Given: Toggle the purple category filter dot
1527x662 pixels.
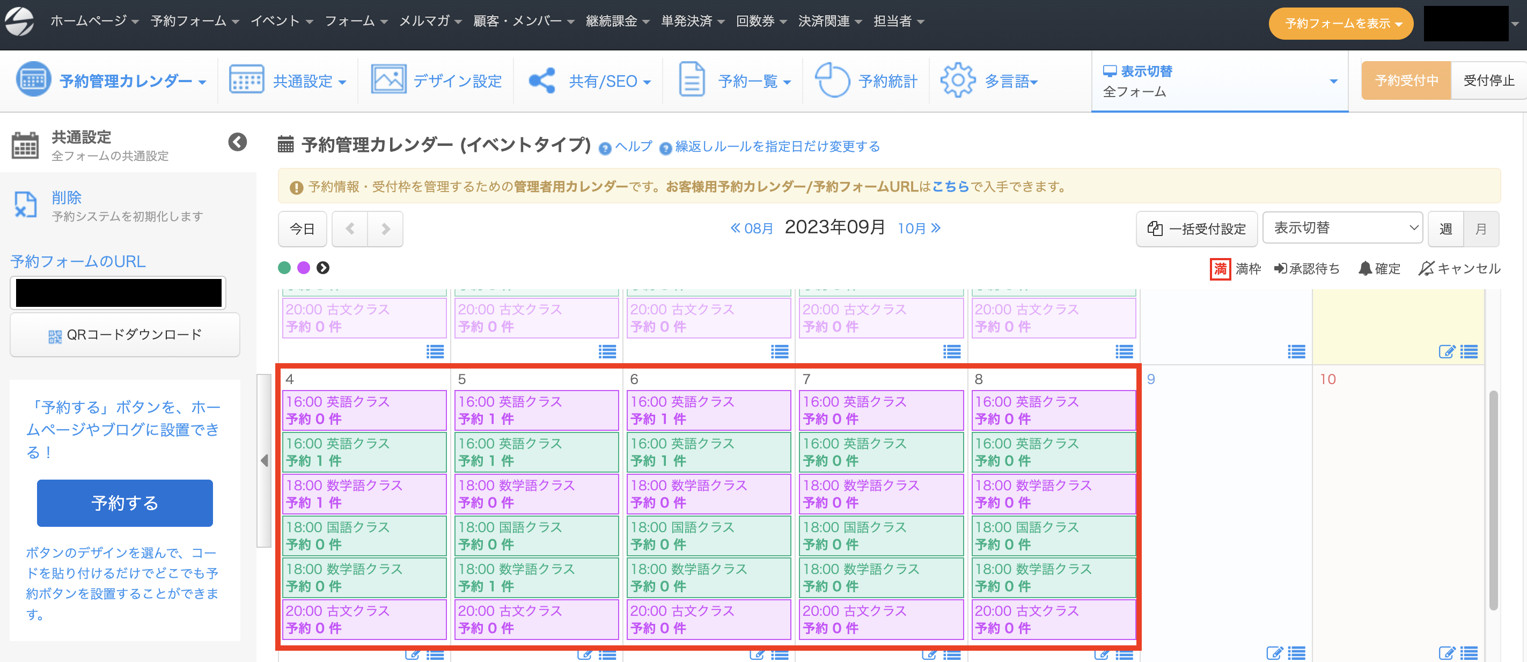Looking at the screenshot, I should pos(304,268).
